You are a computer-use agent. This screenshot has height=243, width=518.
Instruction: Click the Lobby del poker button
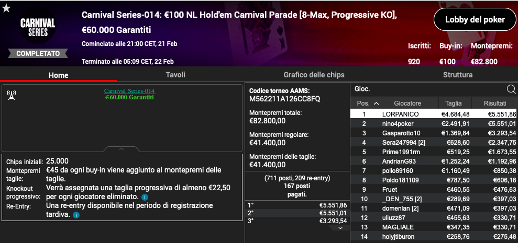[x=475, y=20]
